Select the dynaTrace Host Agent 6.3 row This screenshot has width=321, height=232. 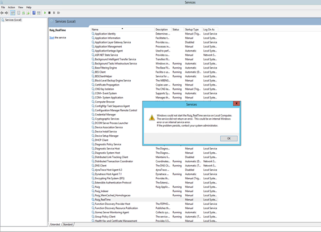[x=155, y=170]
